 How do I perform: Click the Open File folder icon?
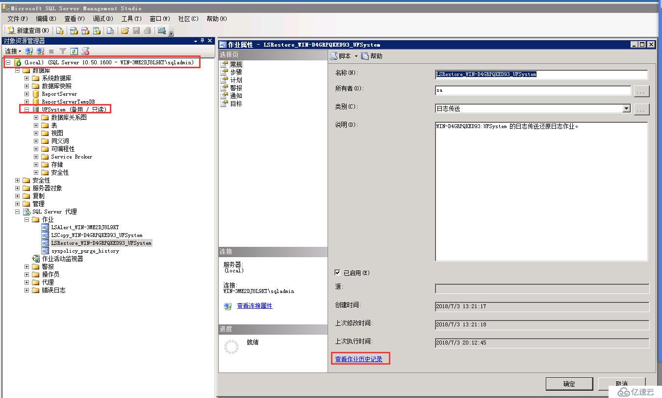(x=125, y=30)
